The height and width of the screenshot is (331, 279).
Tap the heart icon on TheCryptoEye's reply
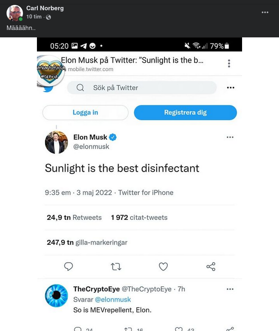coord(178,328)
